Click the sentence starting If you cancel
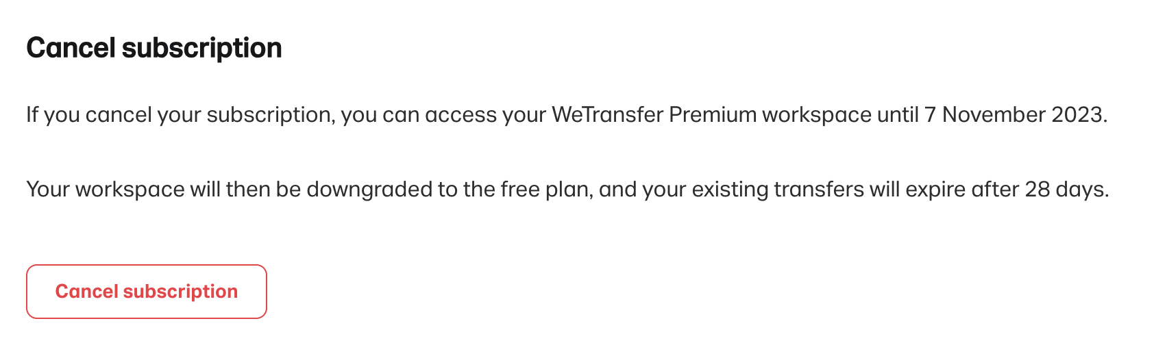 [567, 114]
